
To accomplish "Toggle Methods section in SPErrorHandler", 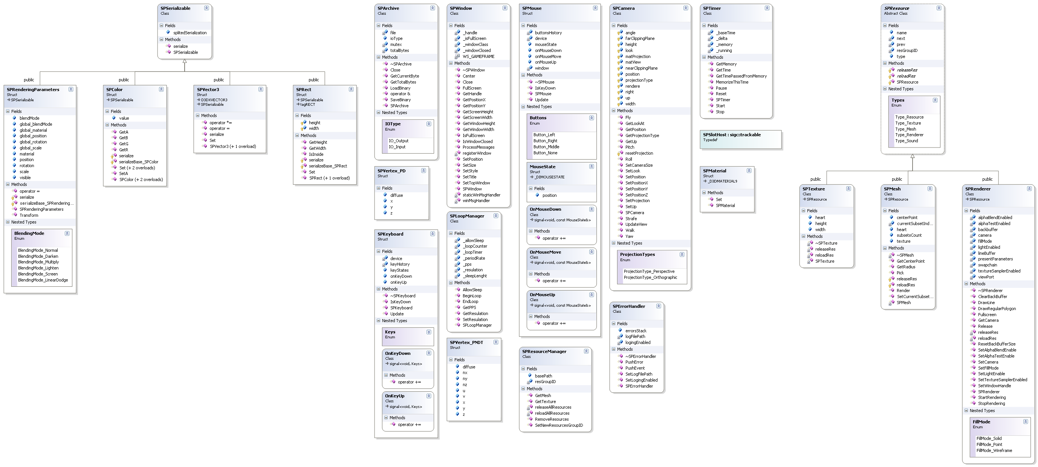I will 614,350.
